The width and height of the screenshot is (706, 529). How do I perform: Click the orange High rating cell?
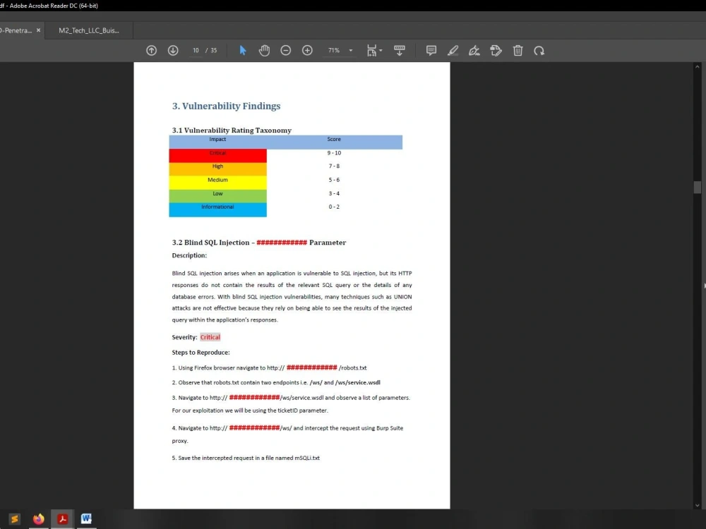point(218,169)
